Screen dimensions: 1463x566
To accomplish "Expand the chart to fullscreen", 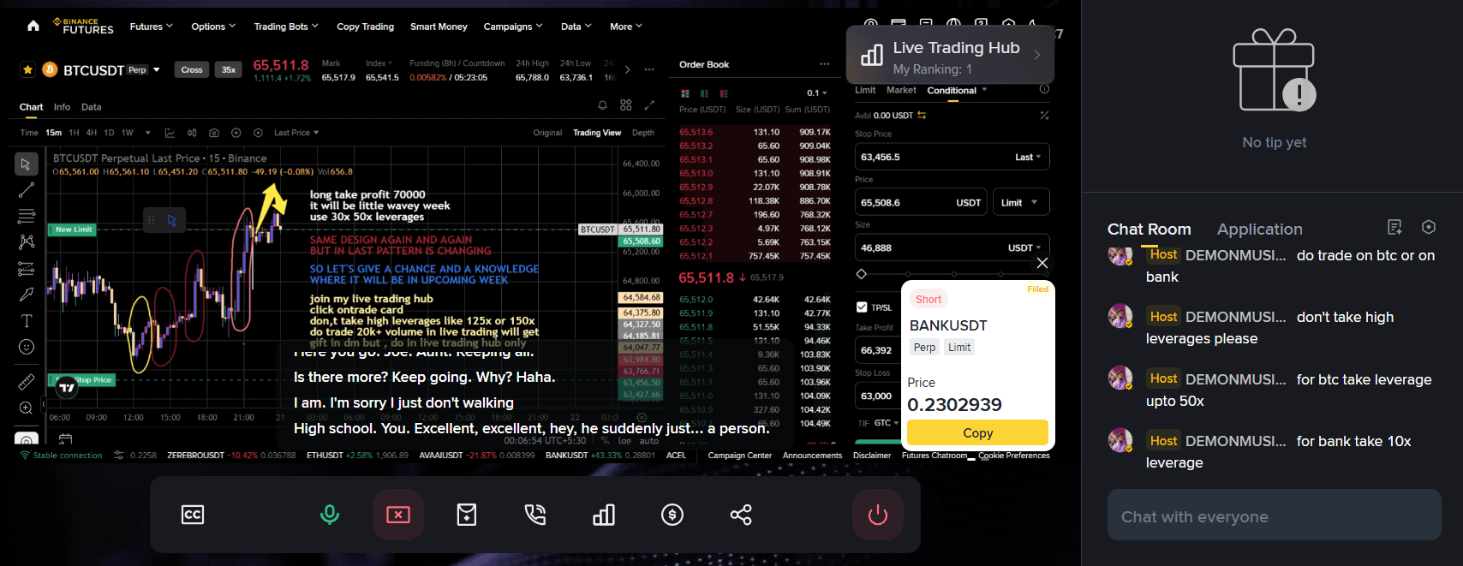I will 649,105.
